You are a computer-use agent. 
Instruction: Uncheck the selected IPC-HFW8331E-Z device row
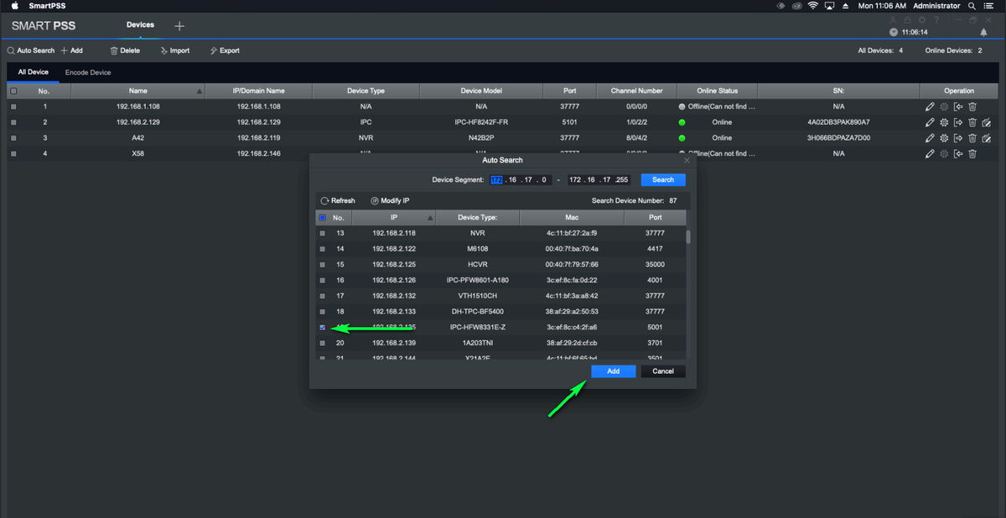[323, 327]
